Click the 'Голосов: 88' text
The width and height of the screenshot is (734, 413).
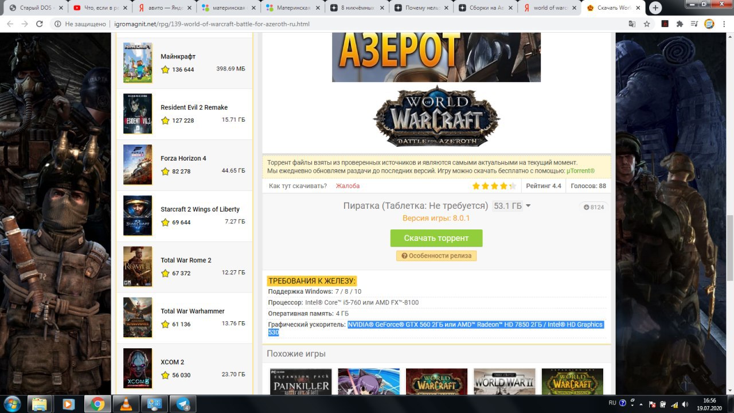tap(588, 186)
